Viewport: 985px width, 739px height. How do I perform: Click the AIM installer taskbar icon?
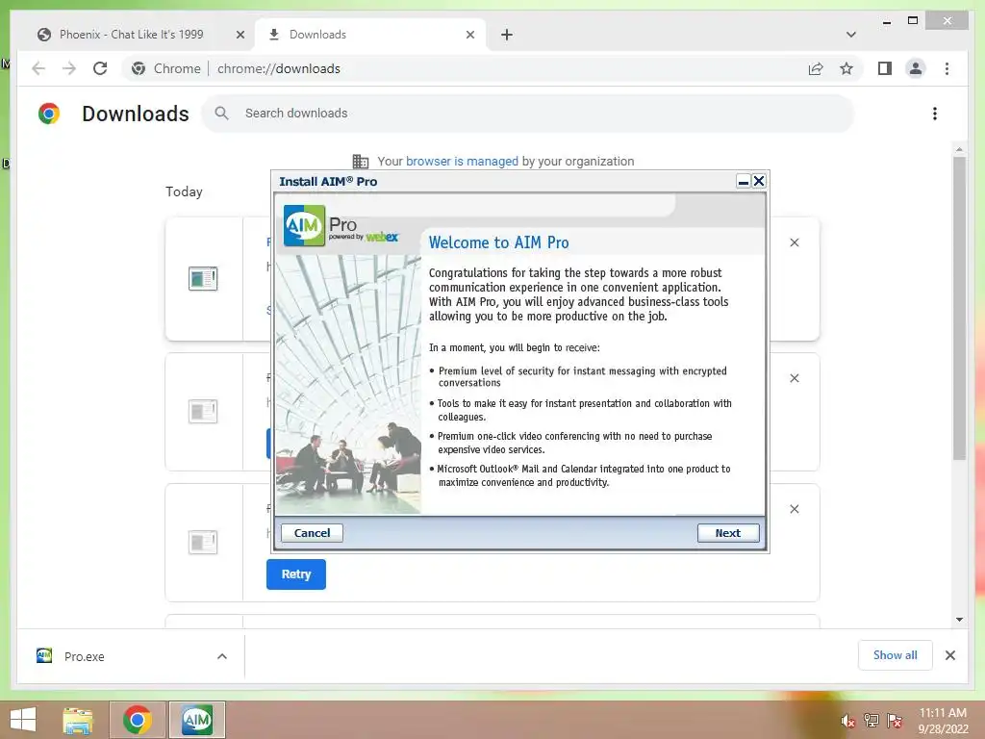click(x=197, y=720)
